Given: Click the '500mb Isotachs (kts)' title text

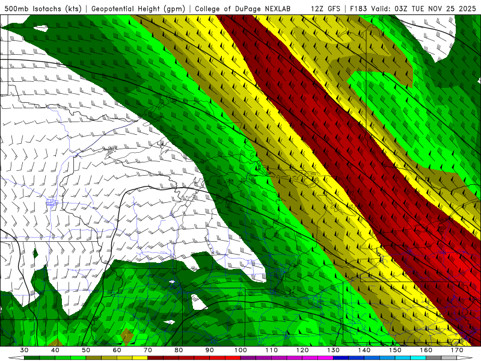Looking at the screenshot, I should [x=43, y=8].
